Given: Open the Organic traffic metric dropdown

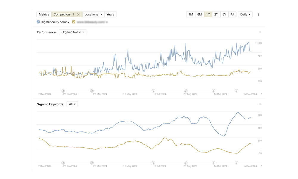Looking at the screenshot, I should click(x=73, y=32).
